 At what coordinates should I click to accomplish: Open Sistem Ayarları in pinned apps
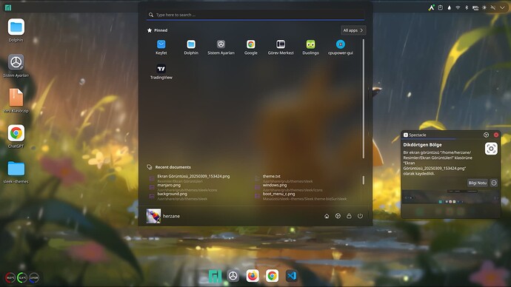click(221, 47)
